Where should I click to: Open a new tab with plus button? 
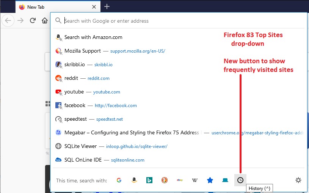pos(107,7)
